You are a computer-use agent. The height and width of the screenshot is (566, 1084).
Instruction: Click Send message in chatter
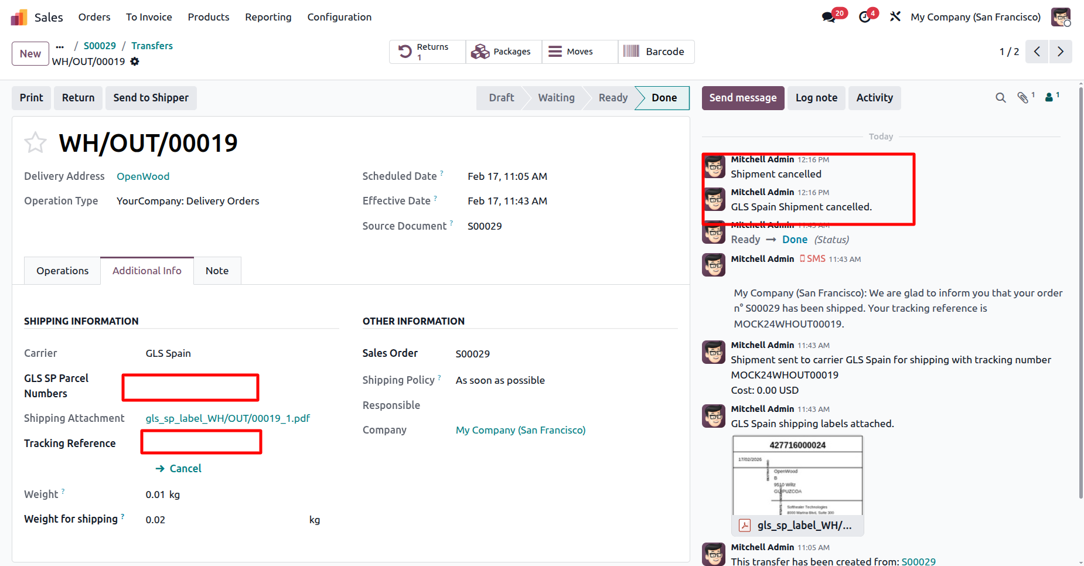tap(743, 98)
